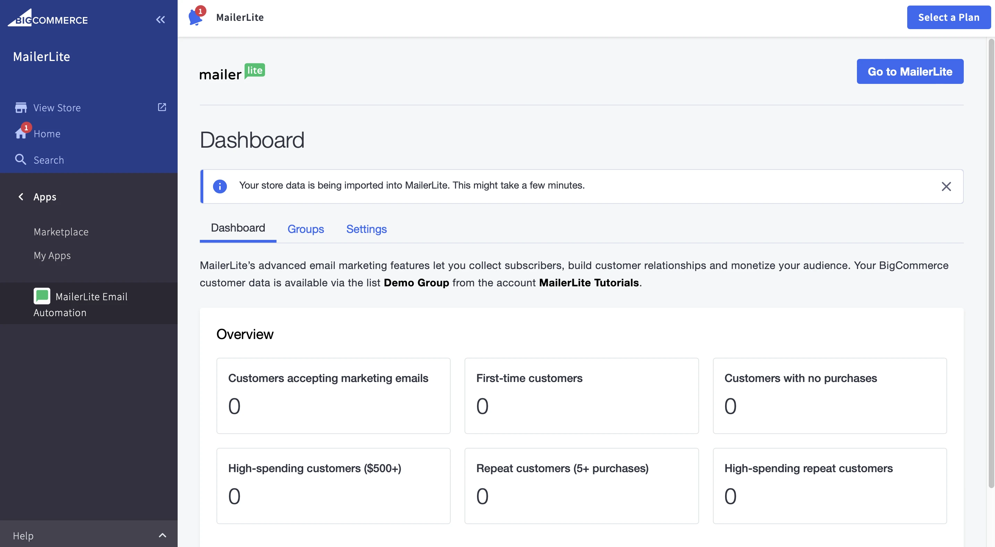
Task: Click the notification bell icon
Action: pyautogui.click(x=195, y=17)
